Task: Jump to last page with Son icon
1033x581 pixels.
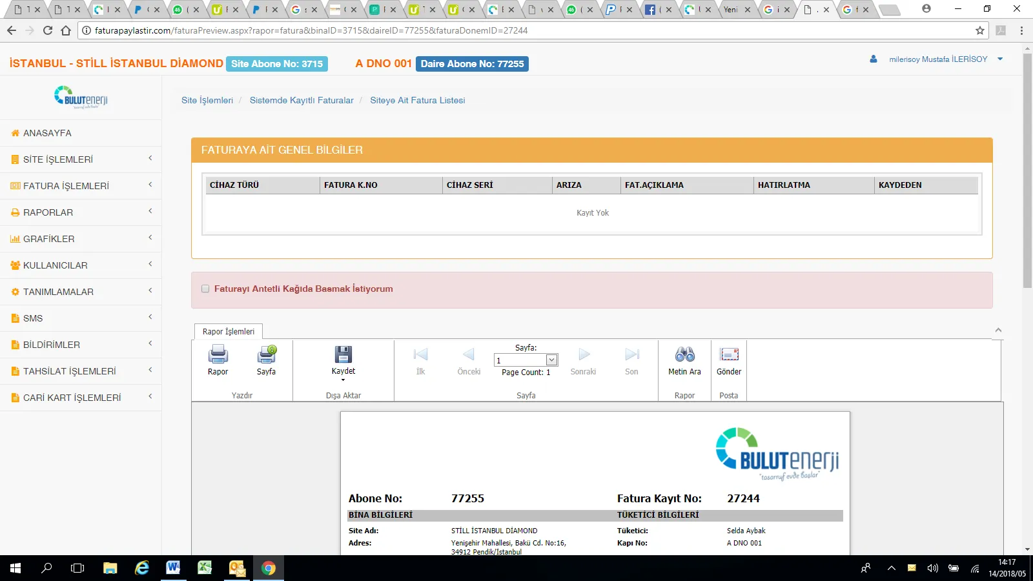Action: [x=631, y=354]
